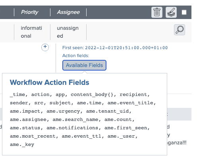Open bulk edit with the pencil icon

(x=171, y=12)
